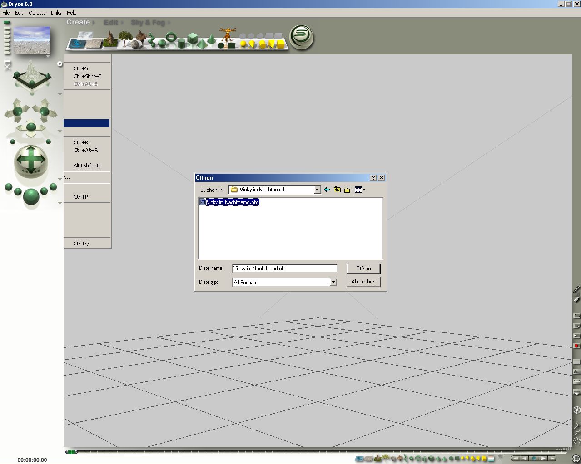Image resolution: width=581 pixels, height=464 pixels.
Task: Expand the triangle beside camera cross controls
Action: [x=60, y=132]
